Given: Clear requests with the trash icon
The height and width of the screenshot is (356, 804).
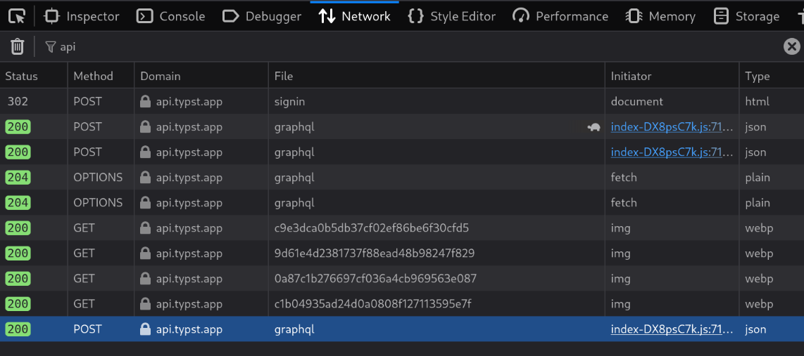Looking at the screenshot, I should tap(18, 46).
